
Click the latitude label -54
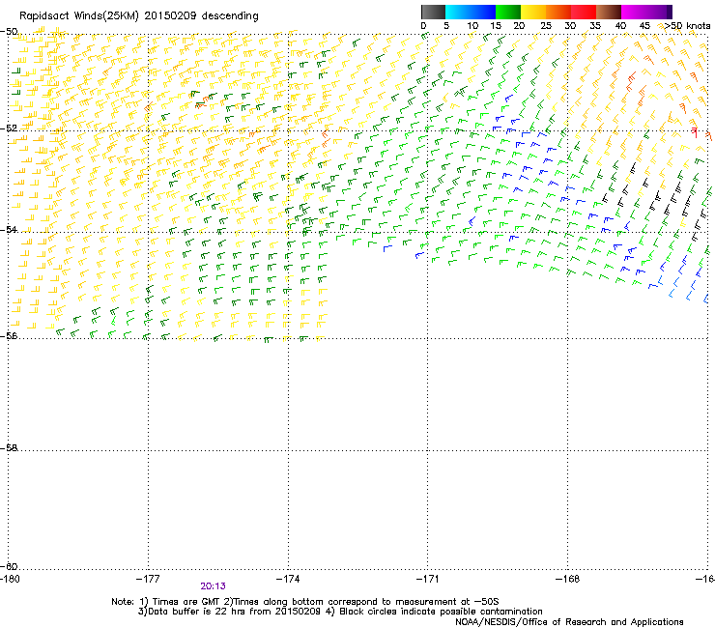(9, 230)
